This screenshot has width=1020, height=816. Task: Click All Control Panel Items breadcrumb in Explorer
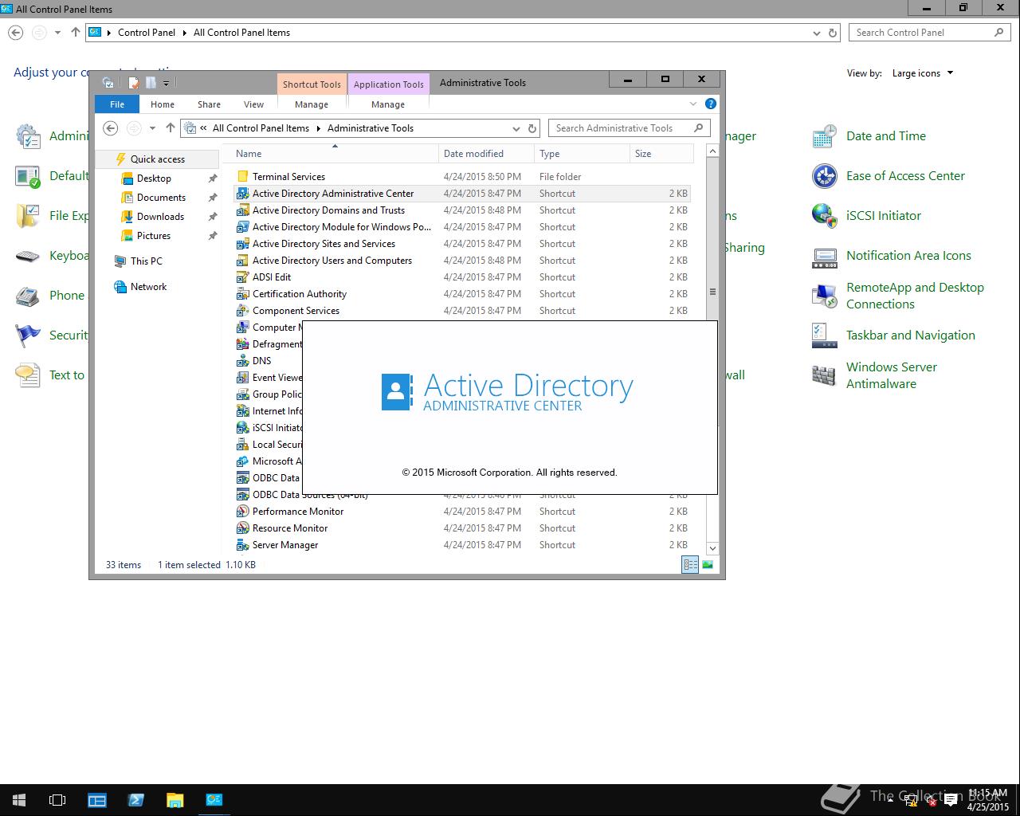point(261,128)
